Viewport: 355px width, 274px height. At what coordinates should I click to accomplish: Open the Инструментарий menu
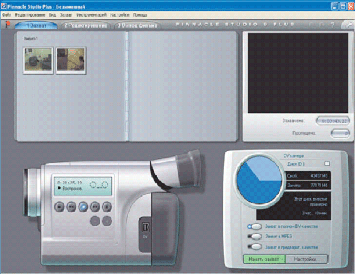91,15
